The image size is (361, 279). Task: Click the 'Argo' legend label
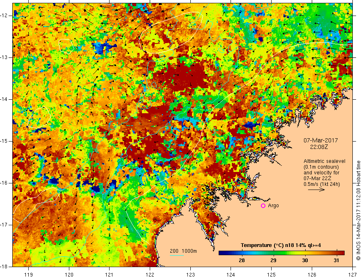pos(273,206)
